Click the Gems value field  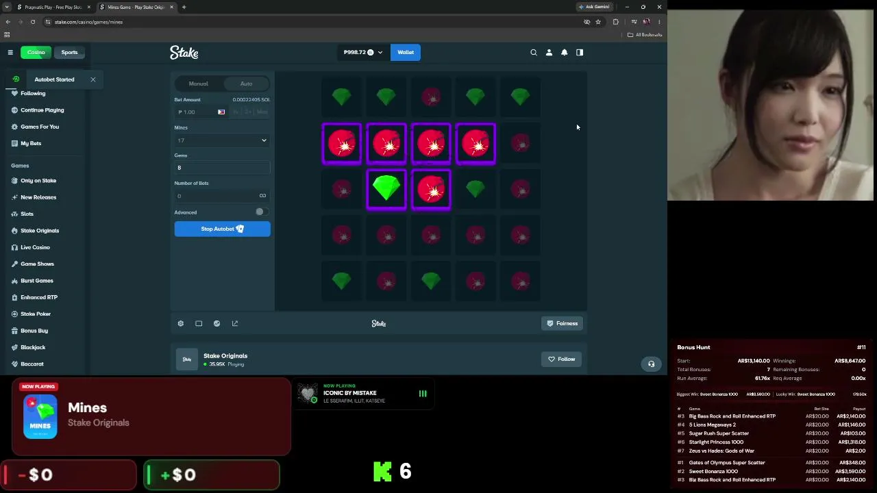(x=222, y=168)
